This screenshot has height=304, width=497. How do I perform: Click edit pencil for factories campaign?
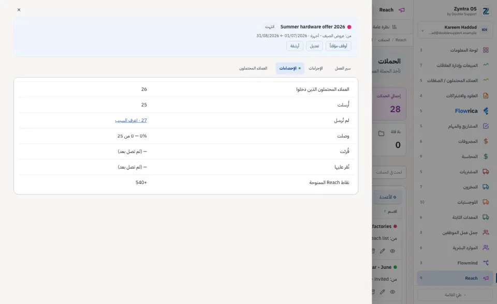382,251
